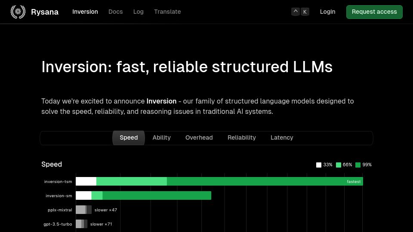Image resolution: width=413 pixels, height=232 pixels.
Task: Go to the Log page
Action: tap(138, 12)
